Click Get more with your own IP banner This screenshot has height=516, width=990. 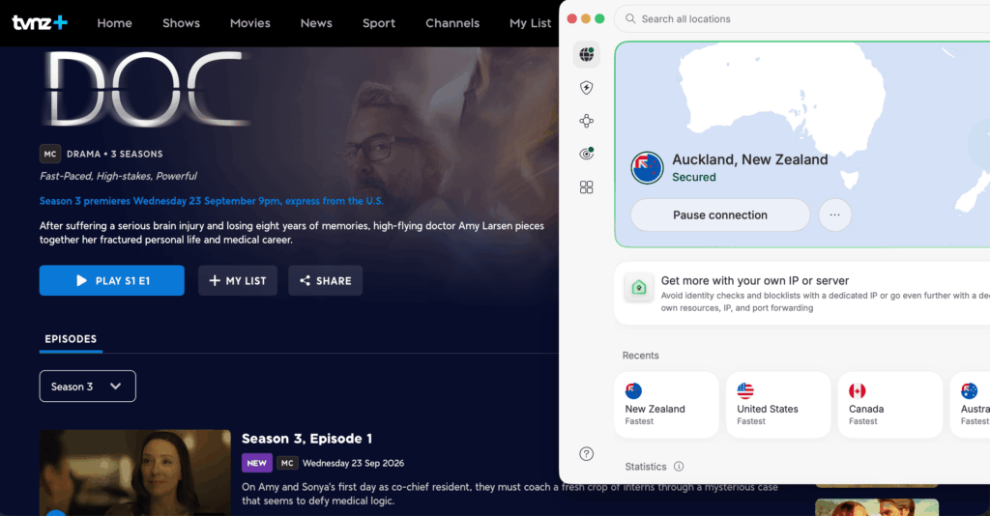click(801, 294)
